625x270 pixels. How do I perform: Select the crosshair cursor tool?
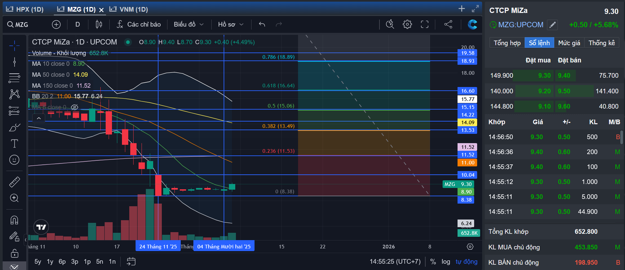click(x=14, y=46)
